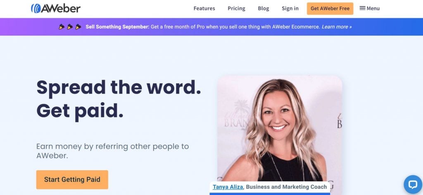This screenshot has width=423, height=195.
Task: Click the second party popper emoji
Action: point(70,27)
